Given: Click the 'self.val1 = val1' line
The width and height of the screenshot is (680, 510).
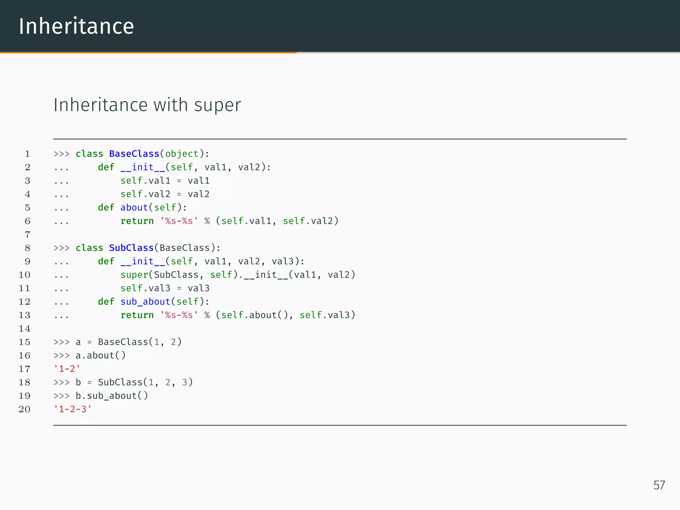Looking at the screenshot, I should [x=131, y=181].
